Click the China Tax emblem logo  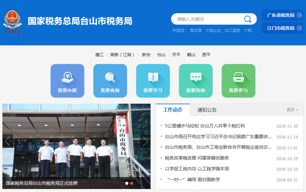point(13,22)
